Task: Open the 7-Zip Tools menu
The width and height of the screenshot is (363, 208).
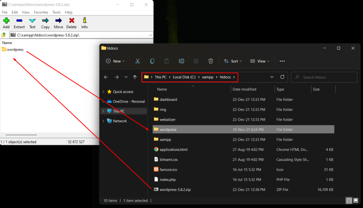Action: (56, 12)
